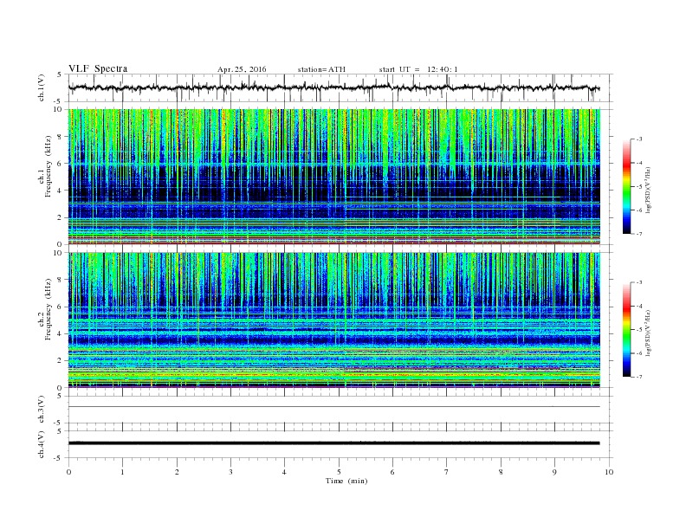
Task: Click the time axis tick label '7'
Action: 447,472
